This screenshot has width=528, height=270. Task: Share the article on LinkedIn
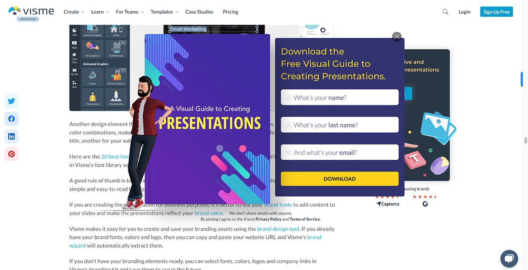coord(11,136)
